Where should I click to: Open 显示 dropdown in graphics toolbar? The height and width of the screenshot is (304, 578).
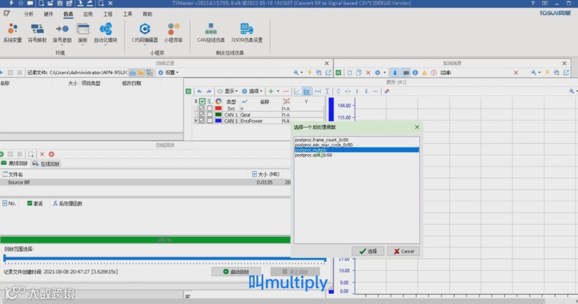[227, 92]
